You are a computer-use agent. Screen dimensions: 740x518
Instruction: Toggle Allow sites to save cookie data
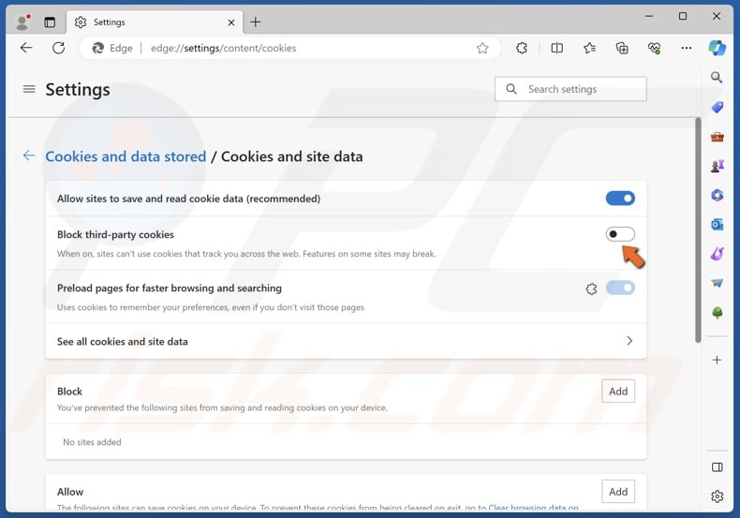[620, 199]
